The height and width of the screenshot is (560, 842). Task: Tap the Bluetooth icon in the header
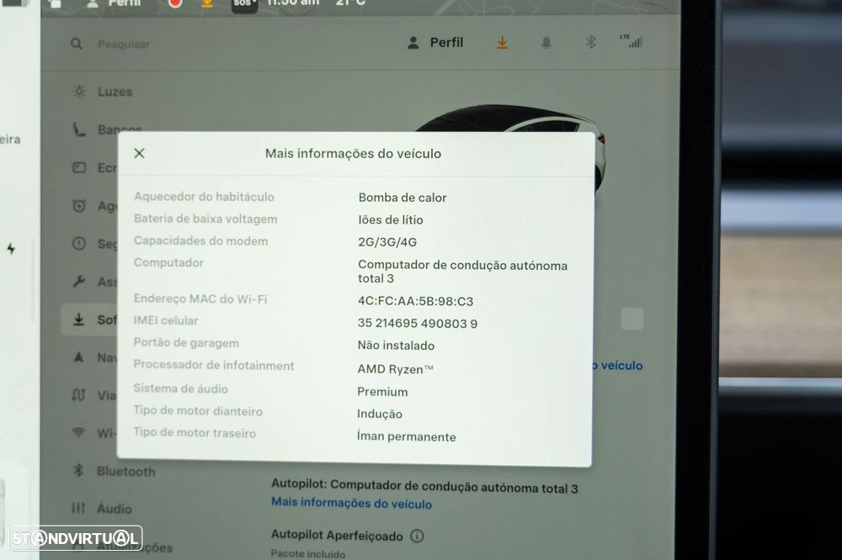[x=591, y=42]
